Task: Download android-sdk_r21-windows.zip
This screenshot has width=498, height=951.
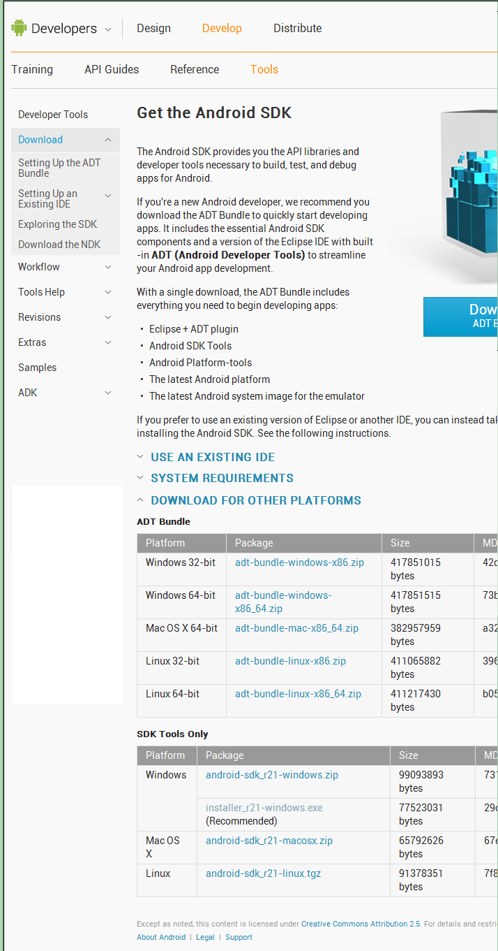Action: pos(272,775)
